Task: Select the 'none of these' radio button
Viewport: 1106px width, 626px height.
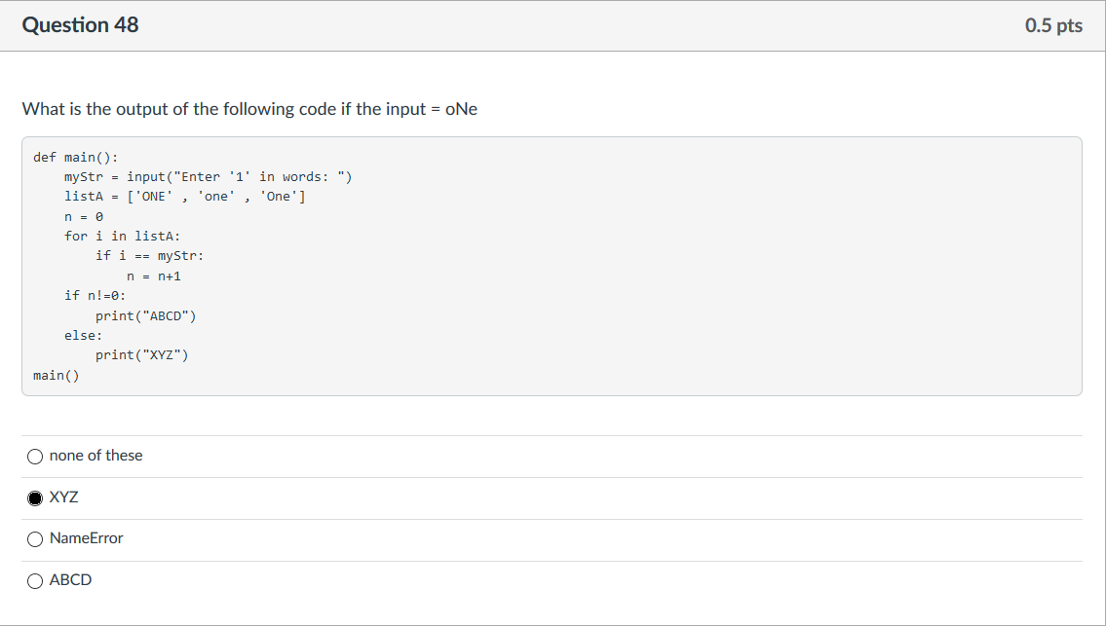Action: point(35,456)
